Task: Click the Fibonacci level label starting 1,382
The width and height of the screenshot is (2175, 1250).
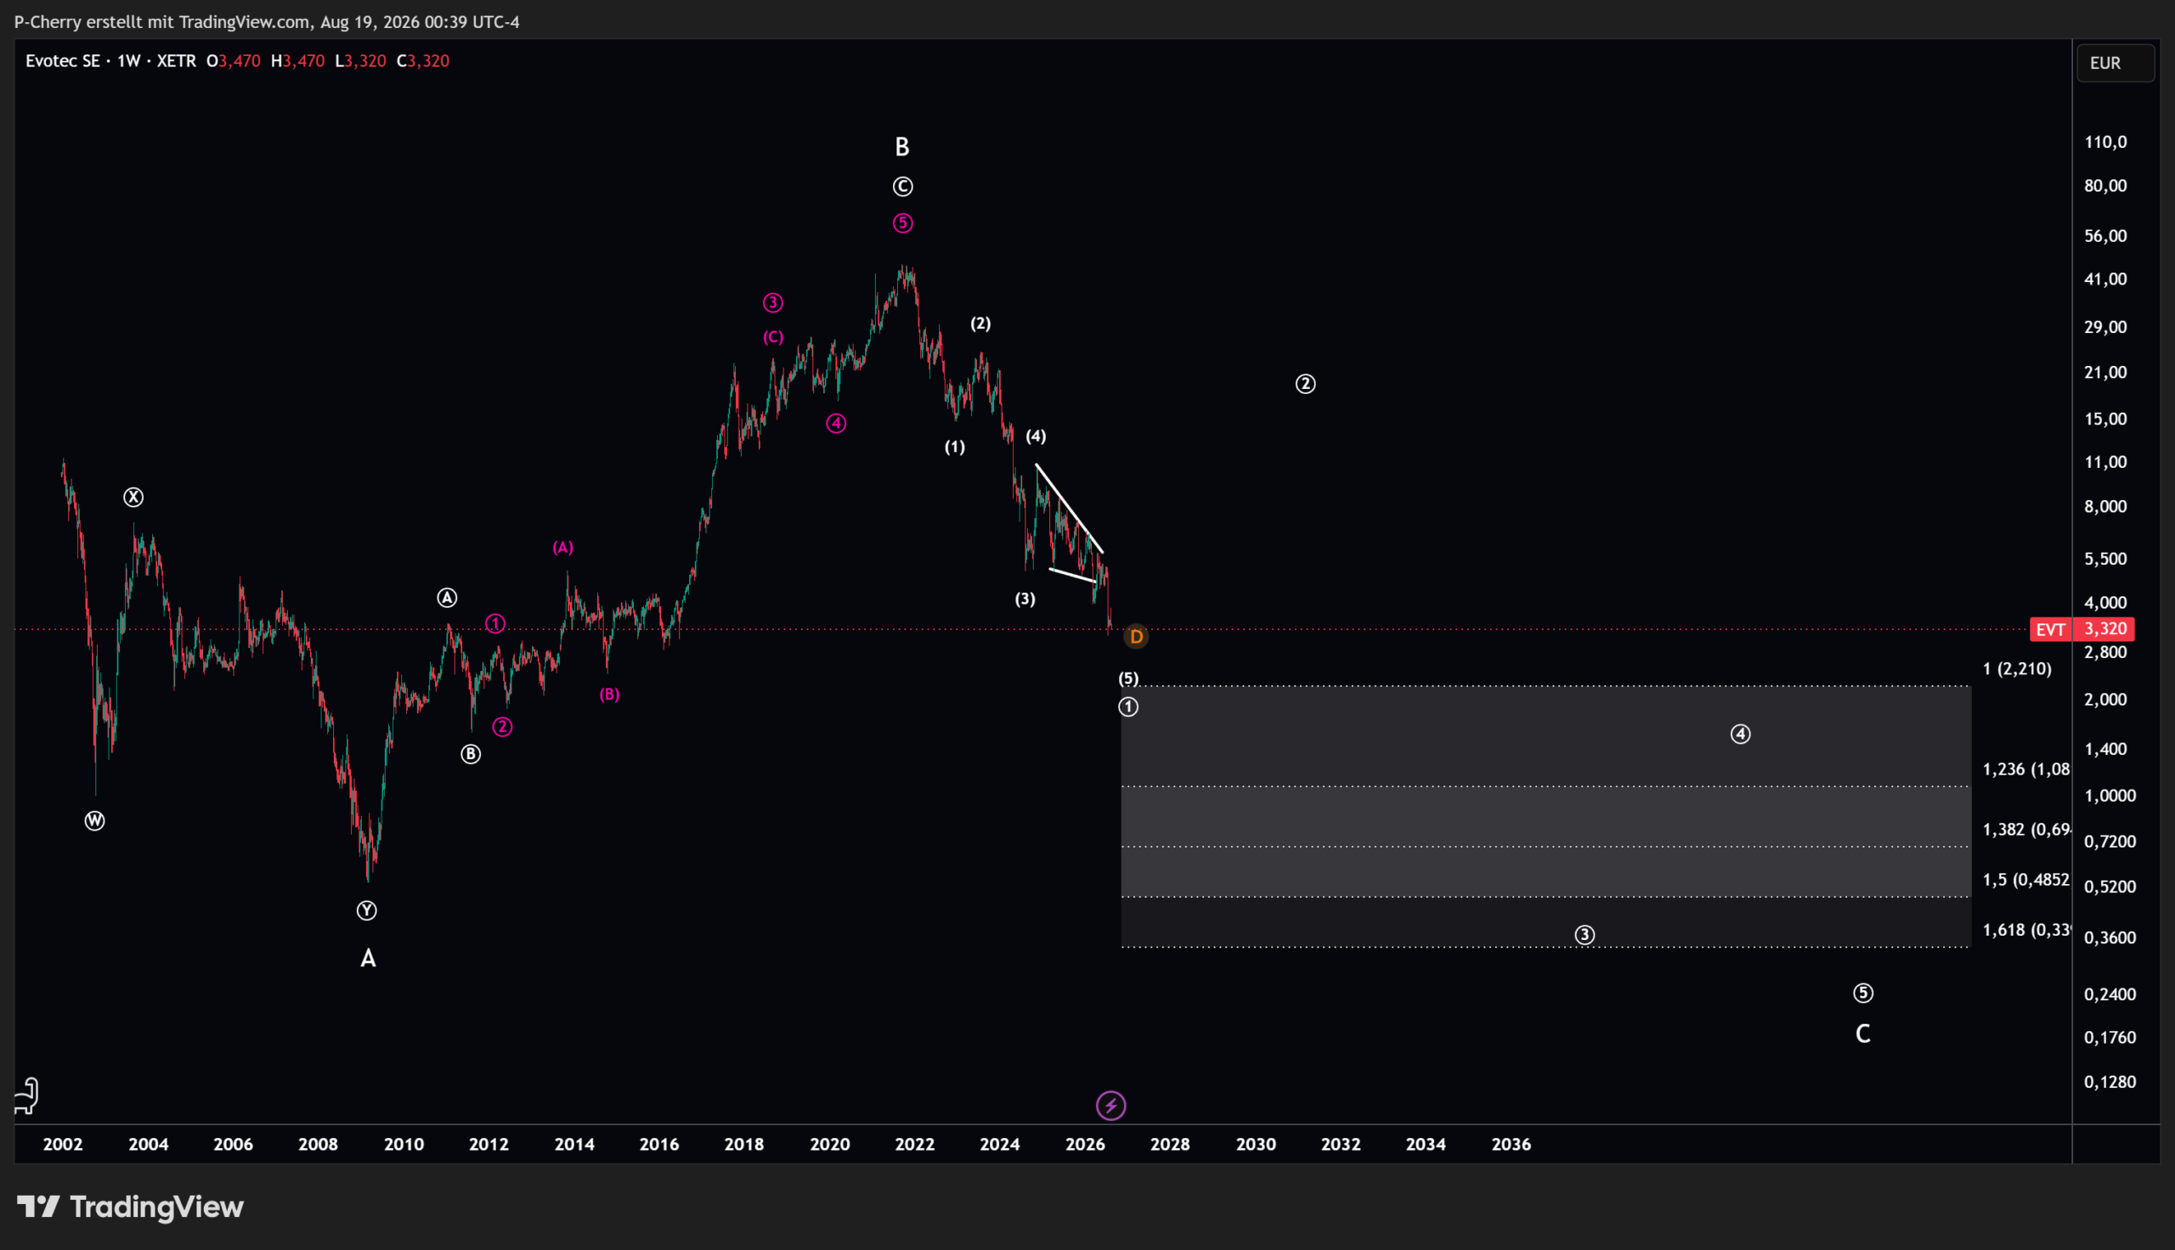Action: tap(2026, 830)
